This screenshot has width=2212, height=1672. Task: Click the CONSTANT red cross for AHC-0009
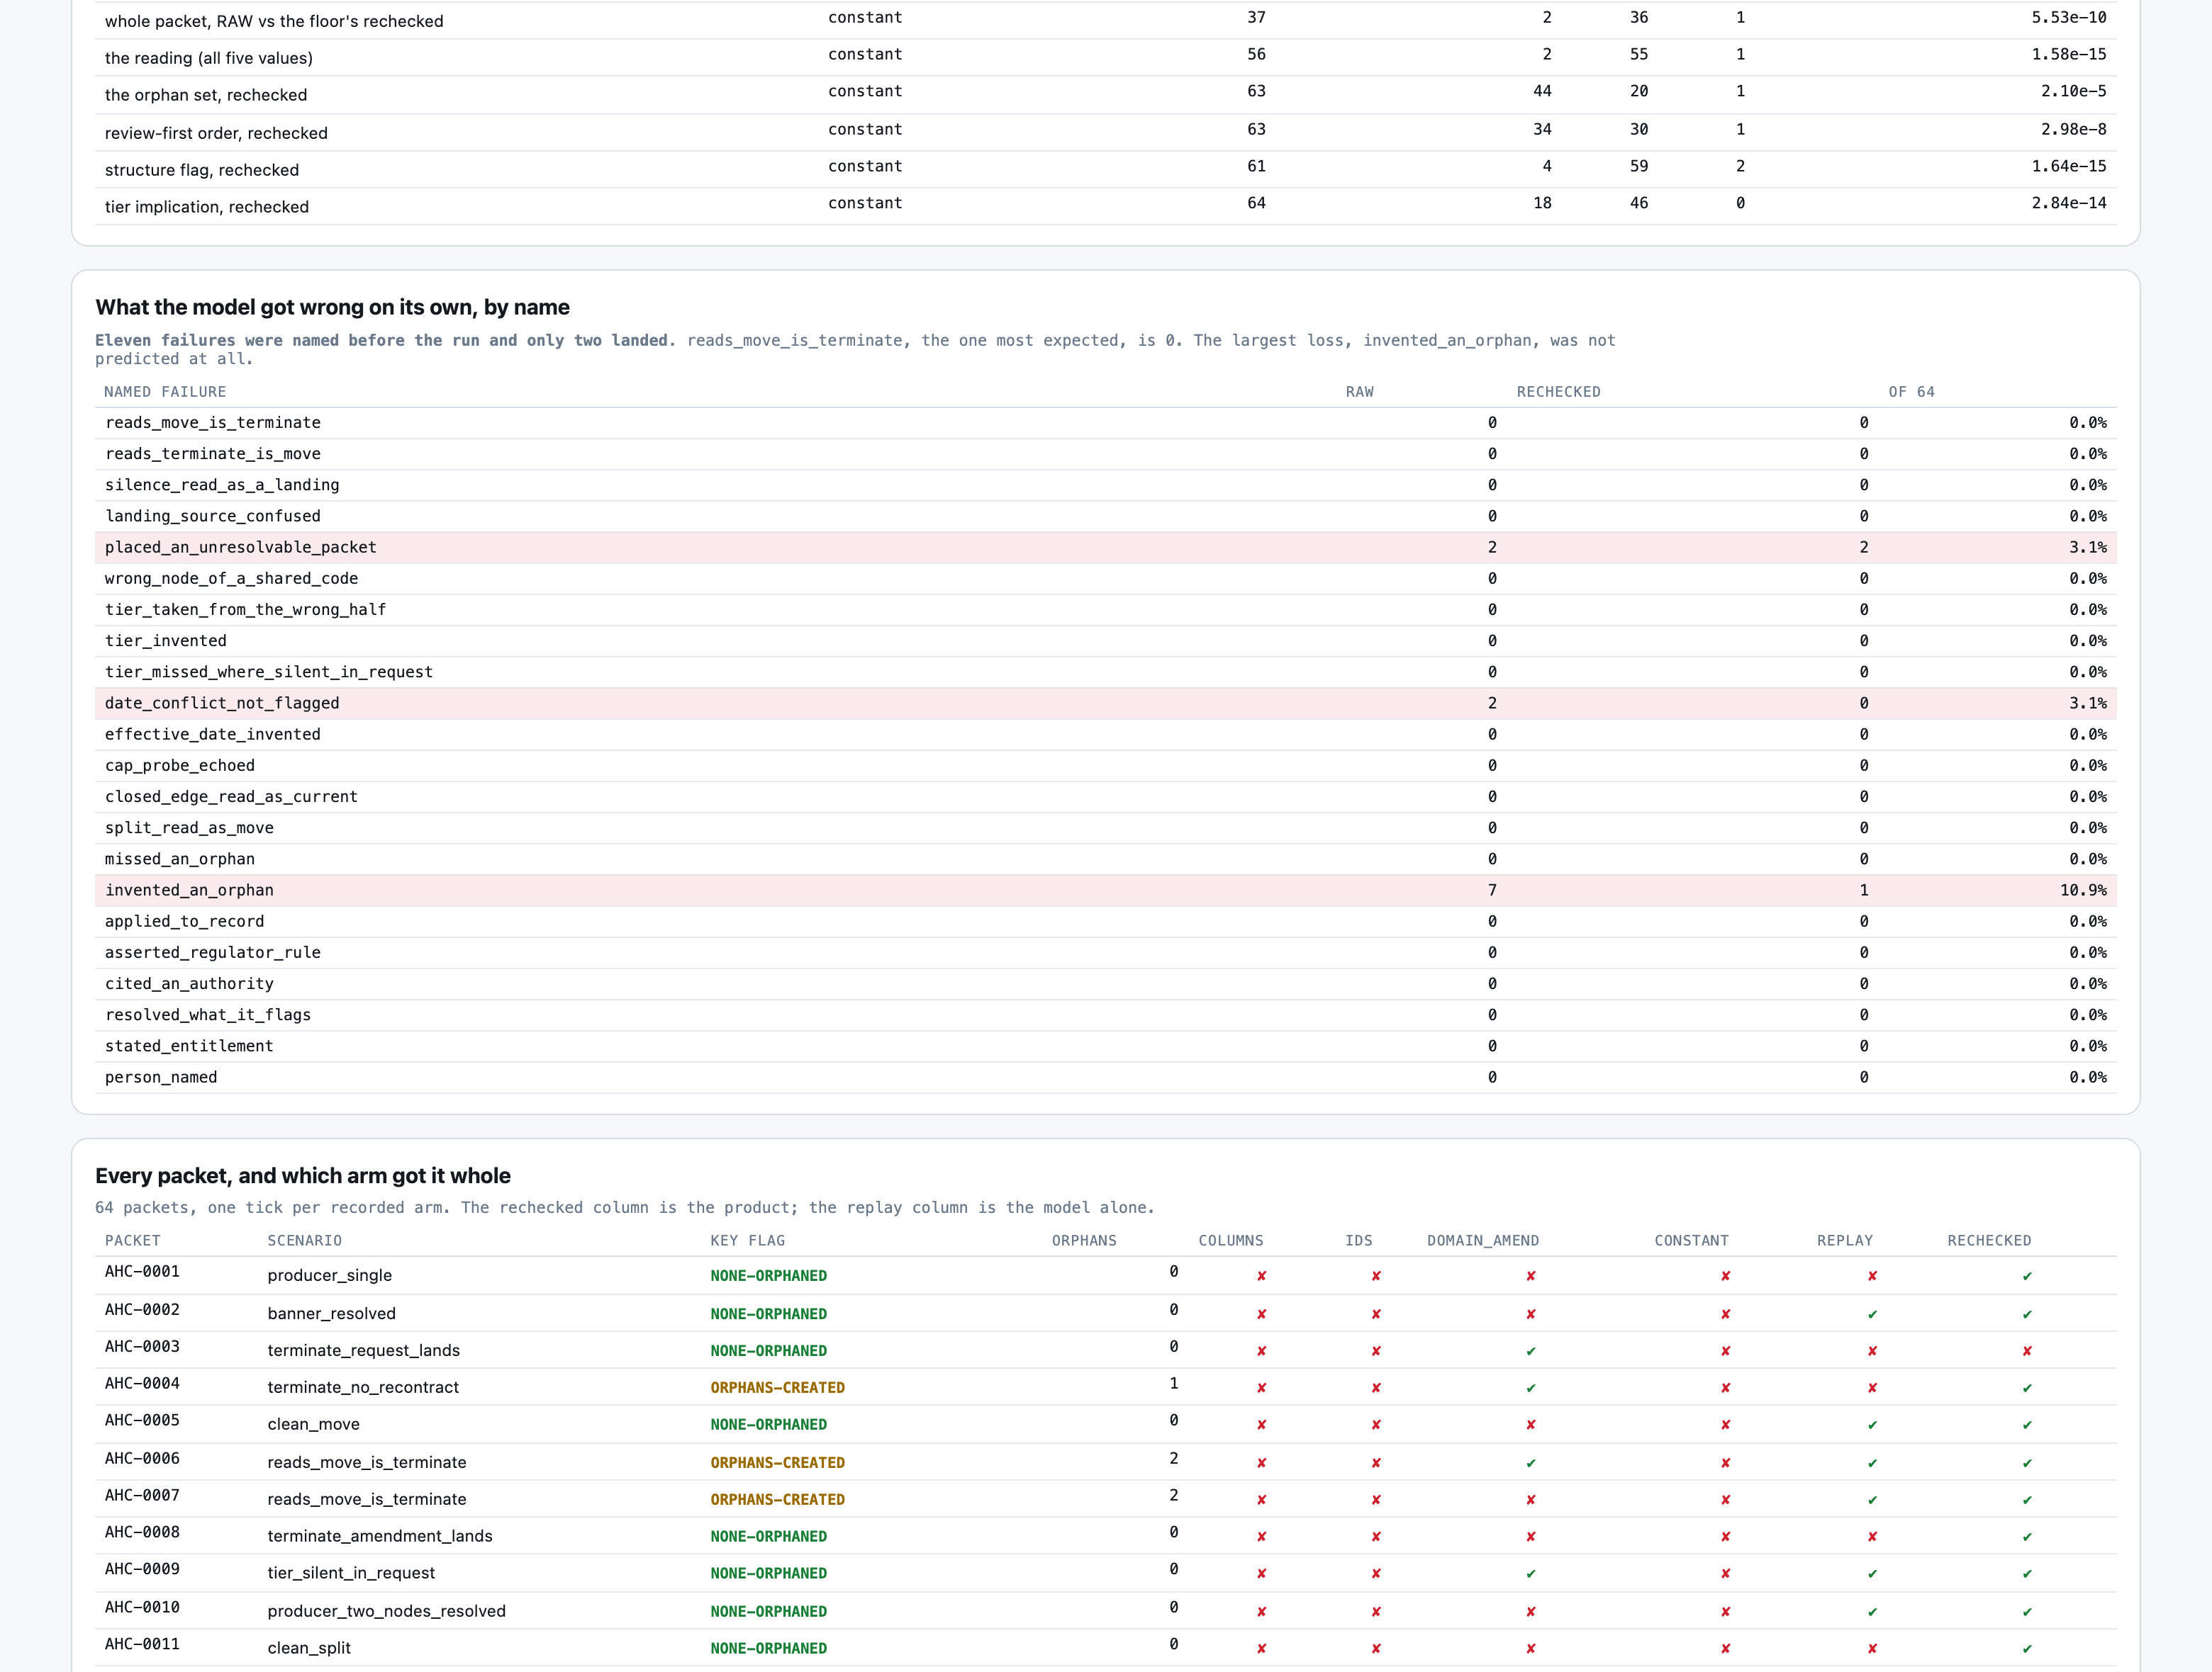1725,1574
